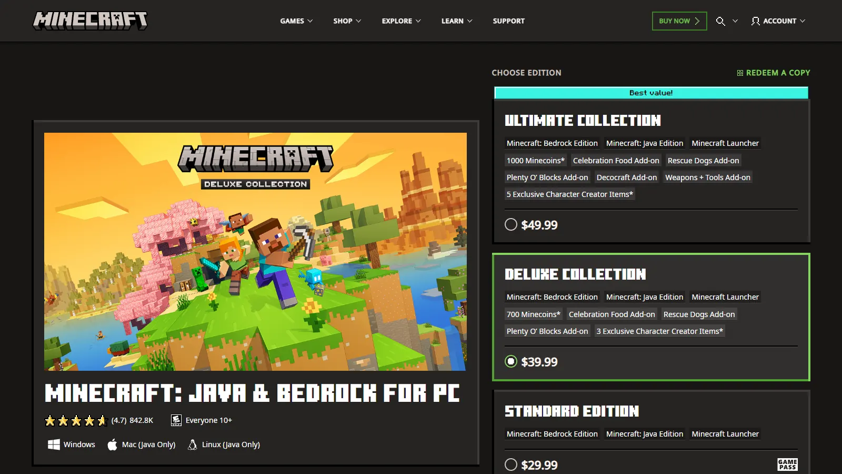The width and height of the screenshot is (842, 474).
Task: Expand the Explore menu chevron
Action: (418, 21)
